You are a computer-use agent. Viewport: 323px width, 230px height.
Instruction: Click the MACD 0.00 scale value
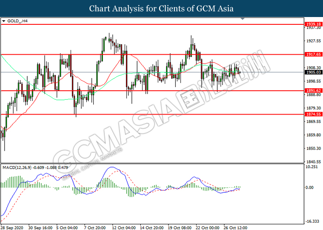310,187
